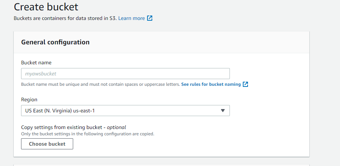Viewport: 340px width, 166px height.
Task: Open the external link icon beside Learn more
Action: pos(150,18)
